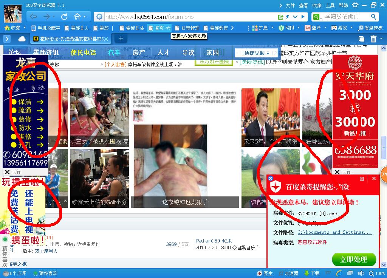The image size is (387, 278).
Task: Open 手机收藏夹 bookmark
Action: [x=46, y=28]
